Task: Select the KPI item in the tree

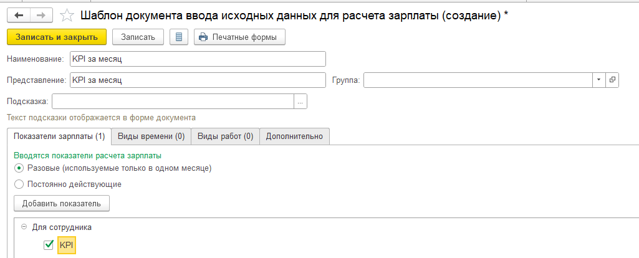Action: point(66,246)
